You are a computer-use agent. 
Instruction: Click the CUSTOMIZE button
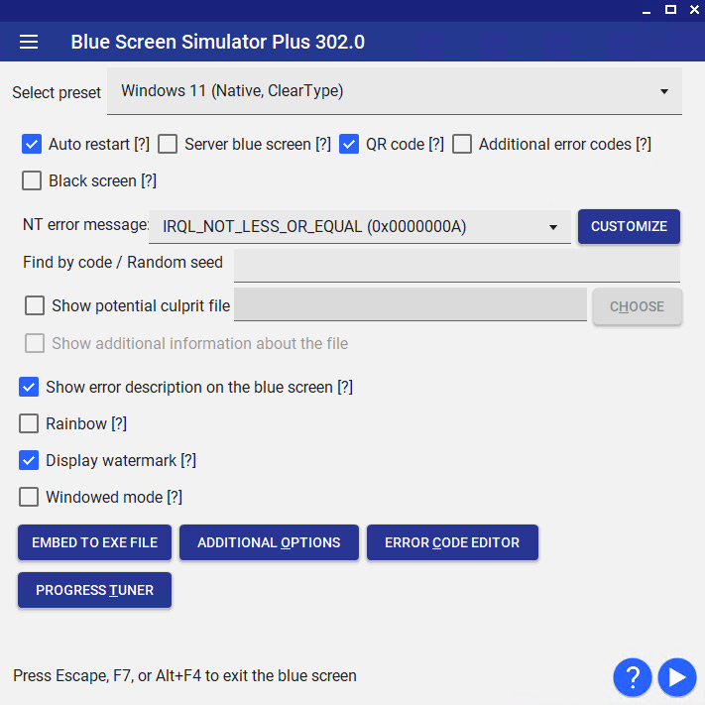pos(629,226)
